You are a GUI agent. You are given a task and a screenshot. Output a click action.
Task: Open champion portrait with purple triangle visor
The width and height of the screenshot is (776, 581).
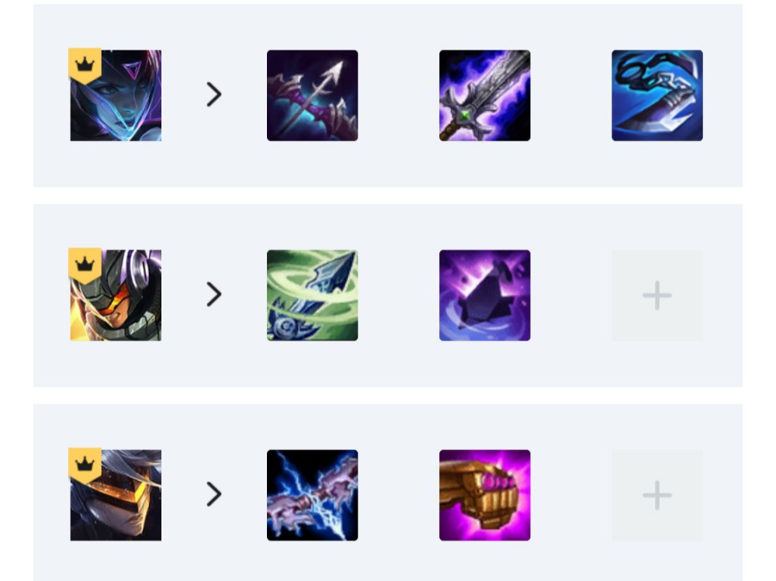point(116,95)
